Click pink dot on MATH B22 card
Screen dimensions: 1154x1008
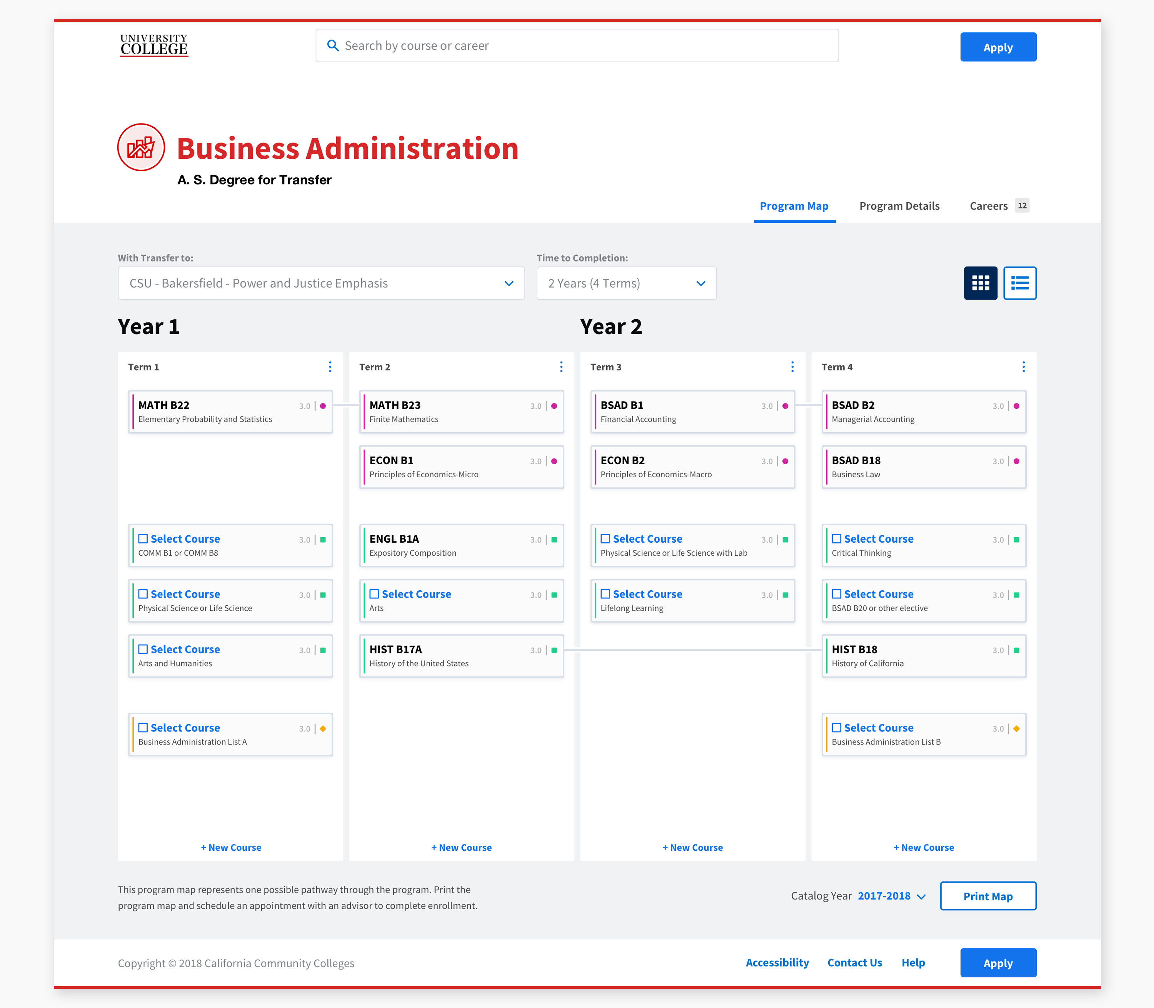click(x=323, y=406)
